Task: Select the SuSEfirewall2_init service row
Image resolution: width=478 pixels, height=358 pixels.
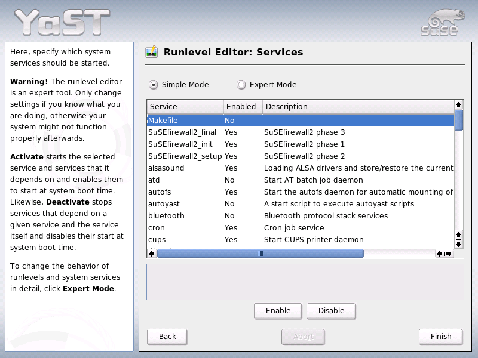Action: [301, 144]
